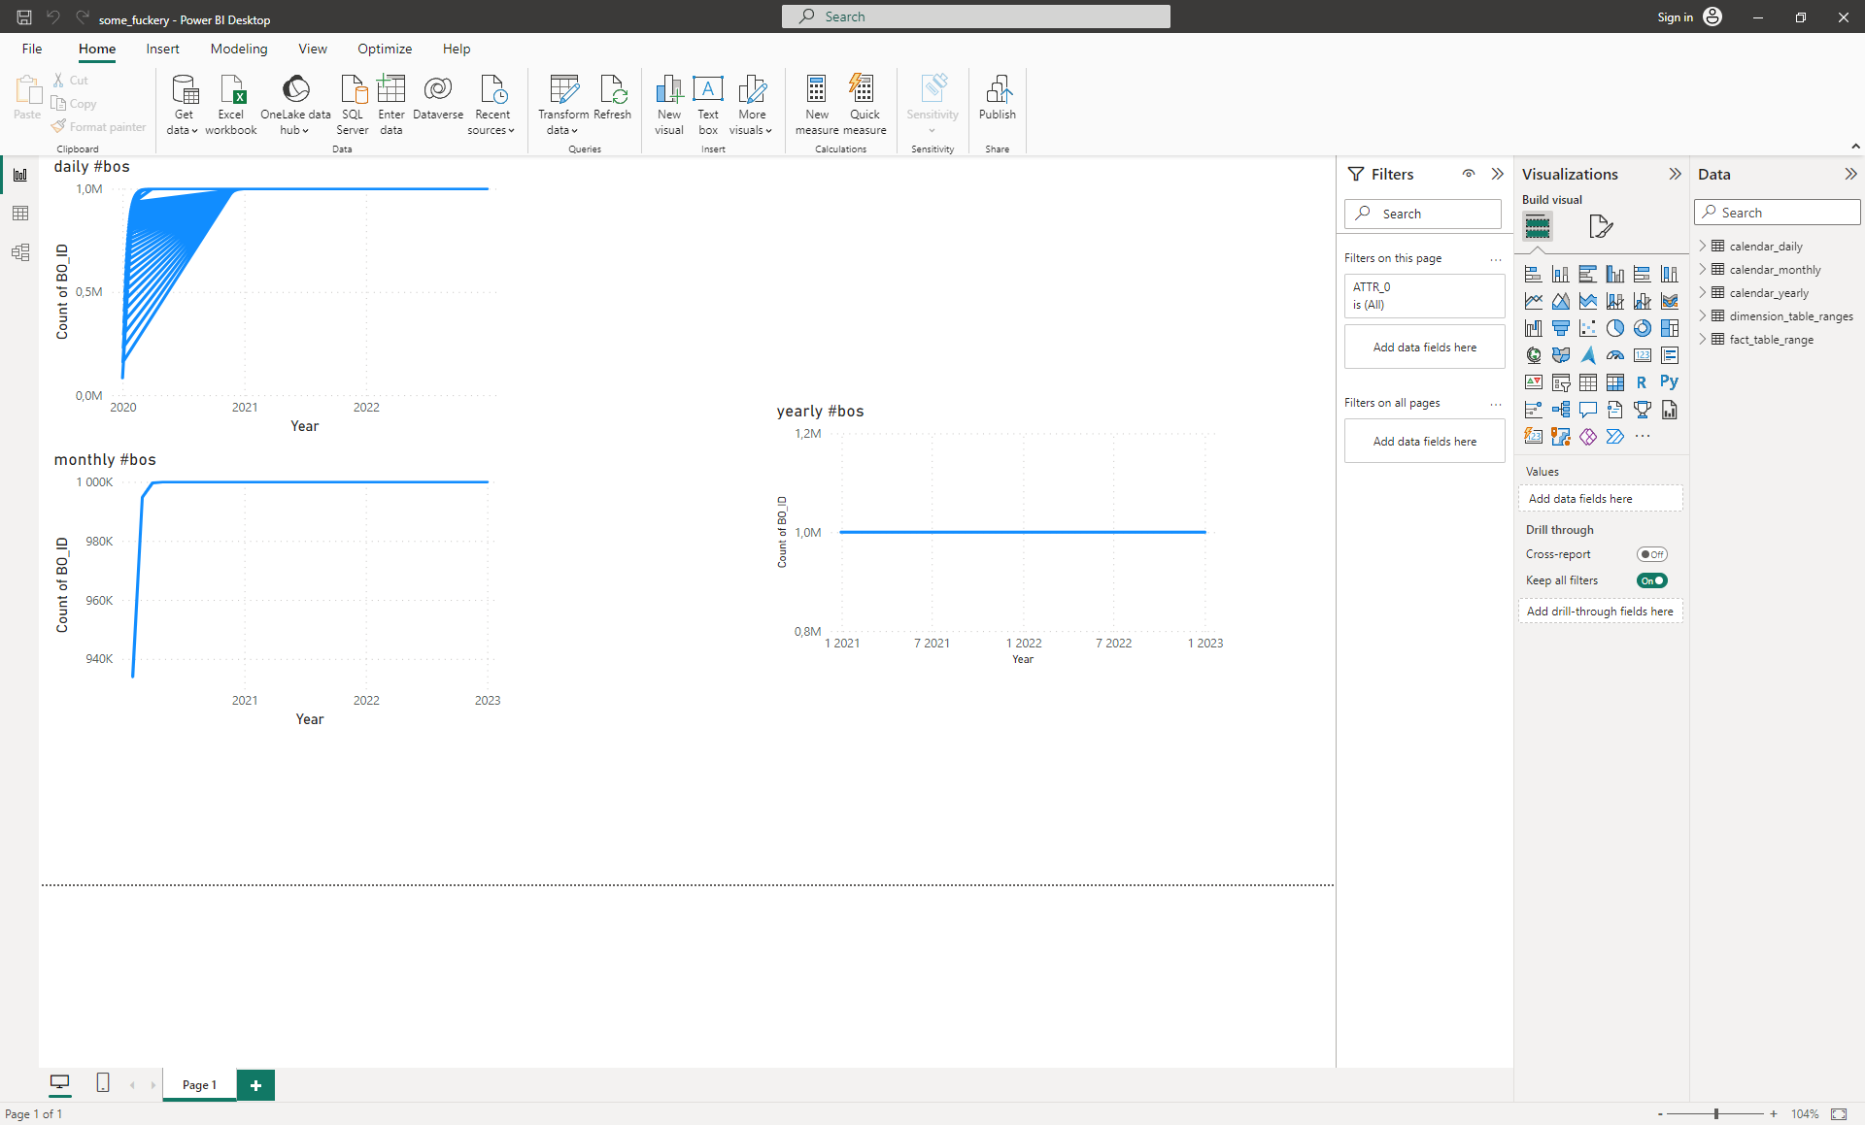Viewport: 1865px width, 1125px height.
Task: Click the Refresh button
Action: 612,98
